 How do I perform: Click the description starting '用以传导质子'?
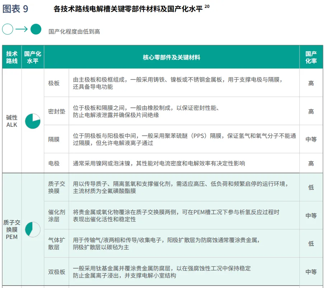(x=180, y=187)
